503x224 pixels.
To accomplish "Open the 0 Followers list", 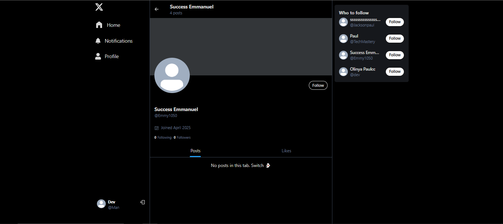I will [182, 138].
